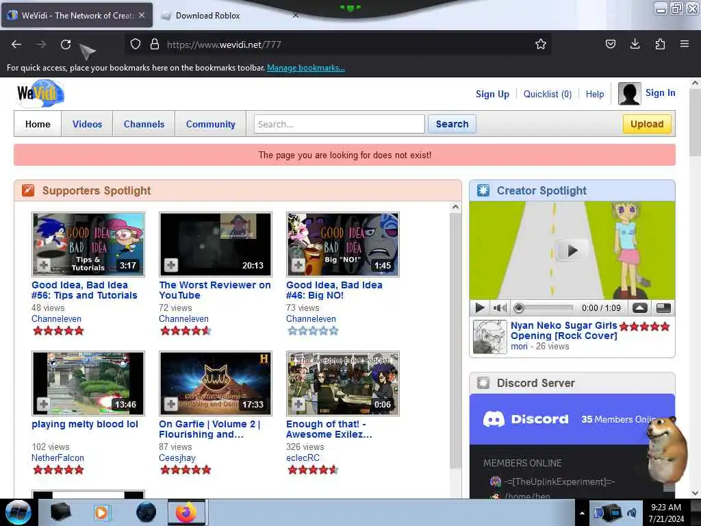701x526 pixels.
Task: Click the taskbar clock showing 9:23 AM
Action: tap(666, 513)
